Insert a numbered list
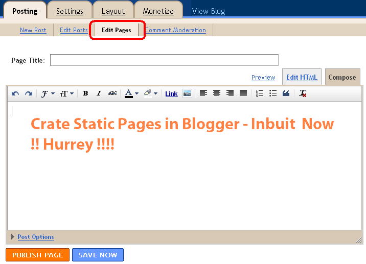The image size is (366, 264). 260,93
